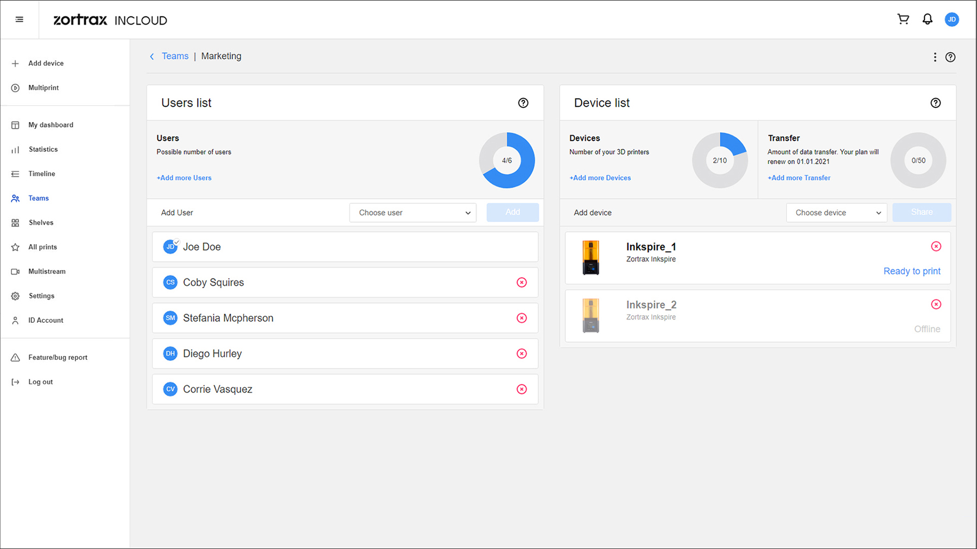Remove Coby Squires from the team
This screenshot has height=549, width=977.
pos(522,283)
